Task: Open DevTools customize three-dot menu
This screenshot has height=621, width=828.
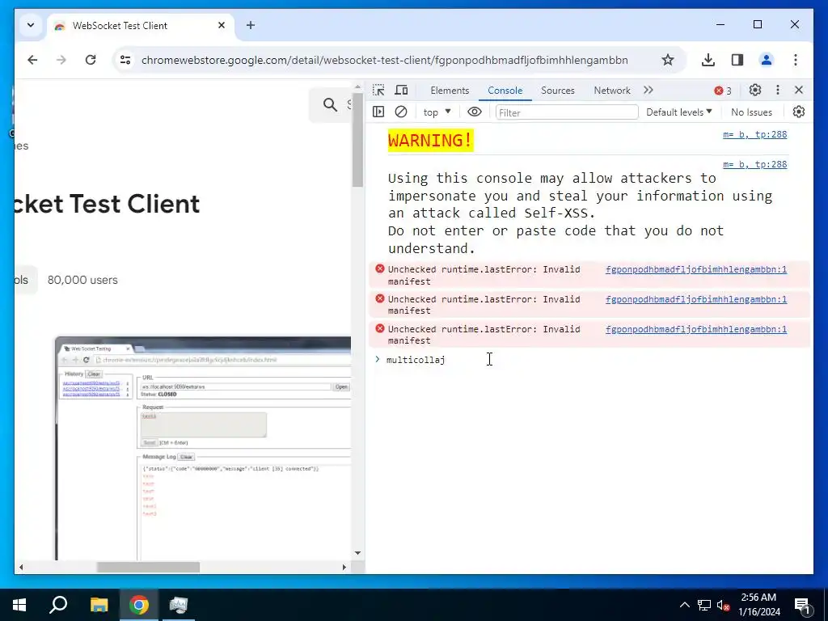Action: pyautogui.click(x=777, y=91)
